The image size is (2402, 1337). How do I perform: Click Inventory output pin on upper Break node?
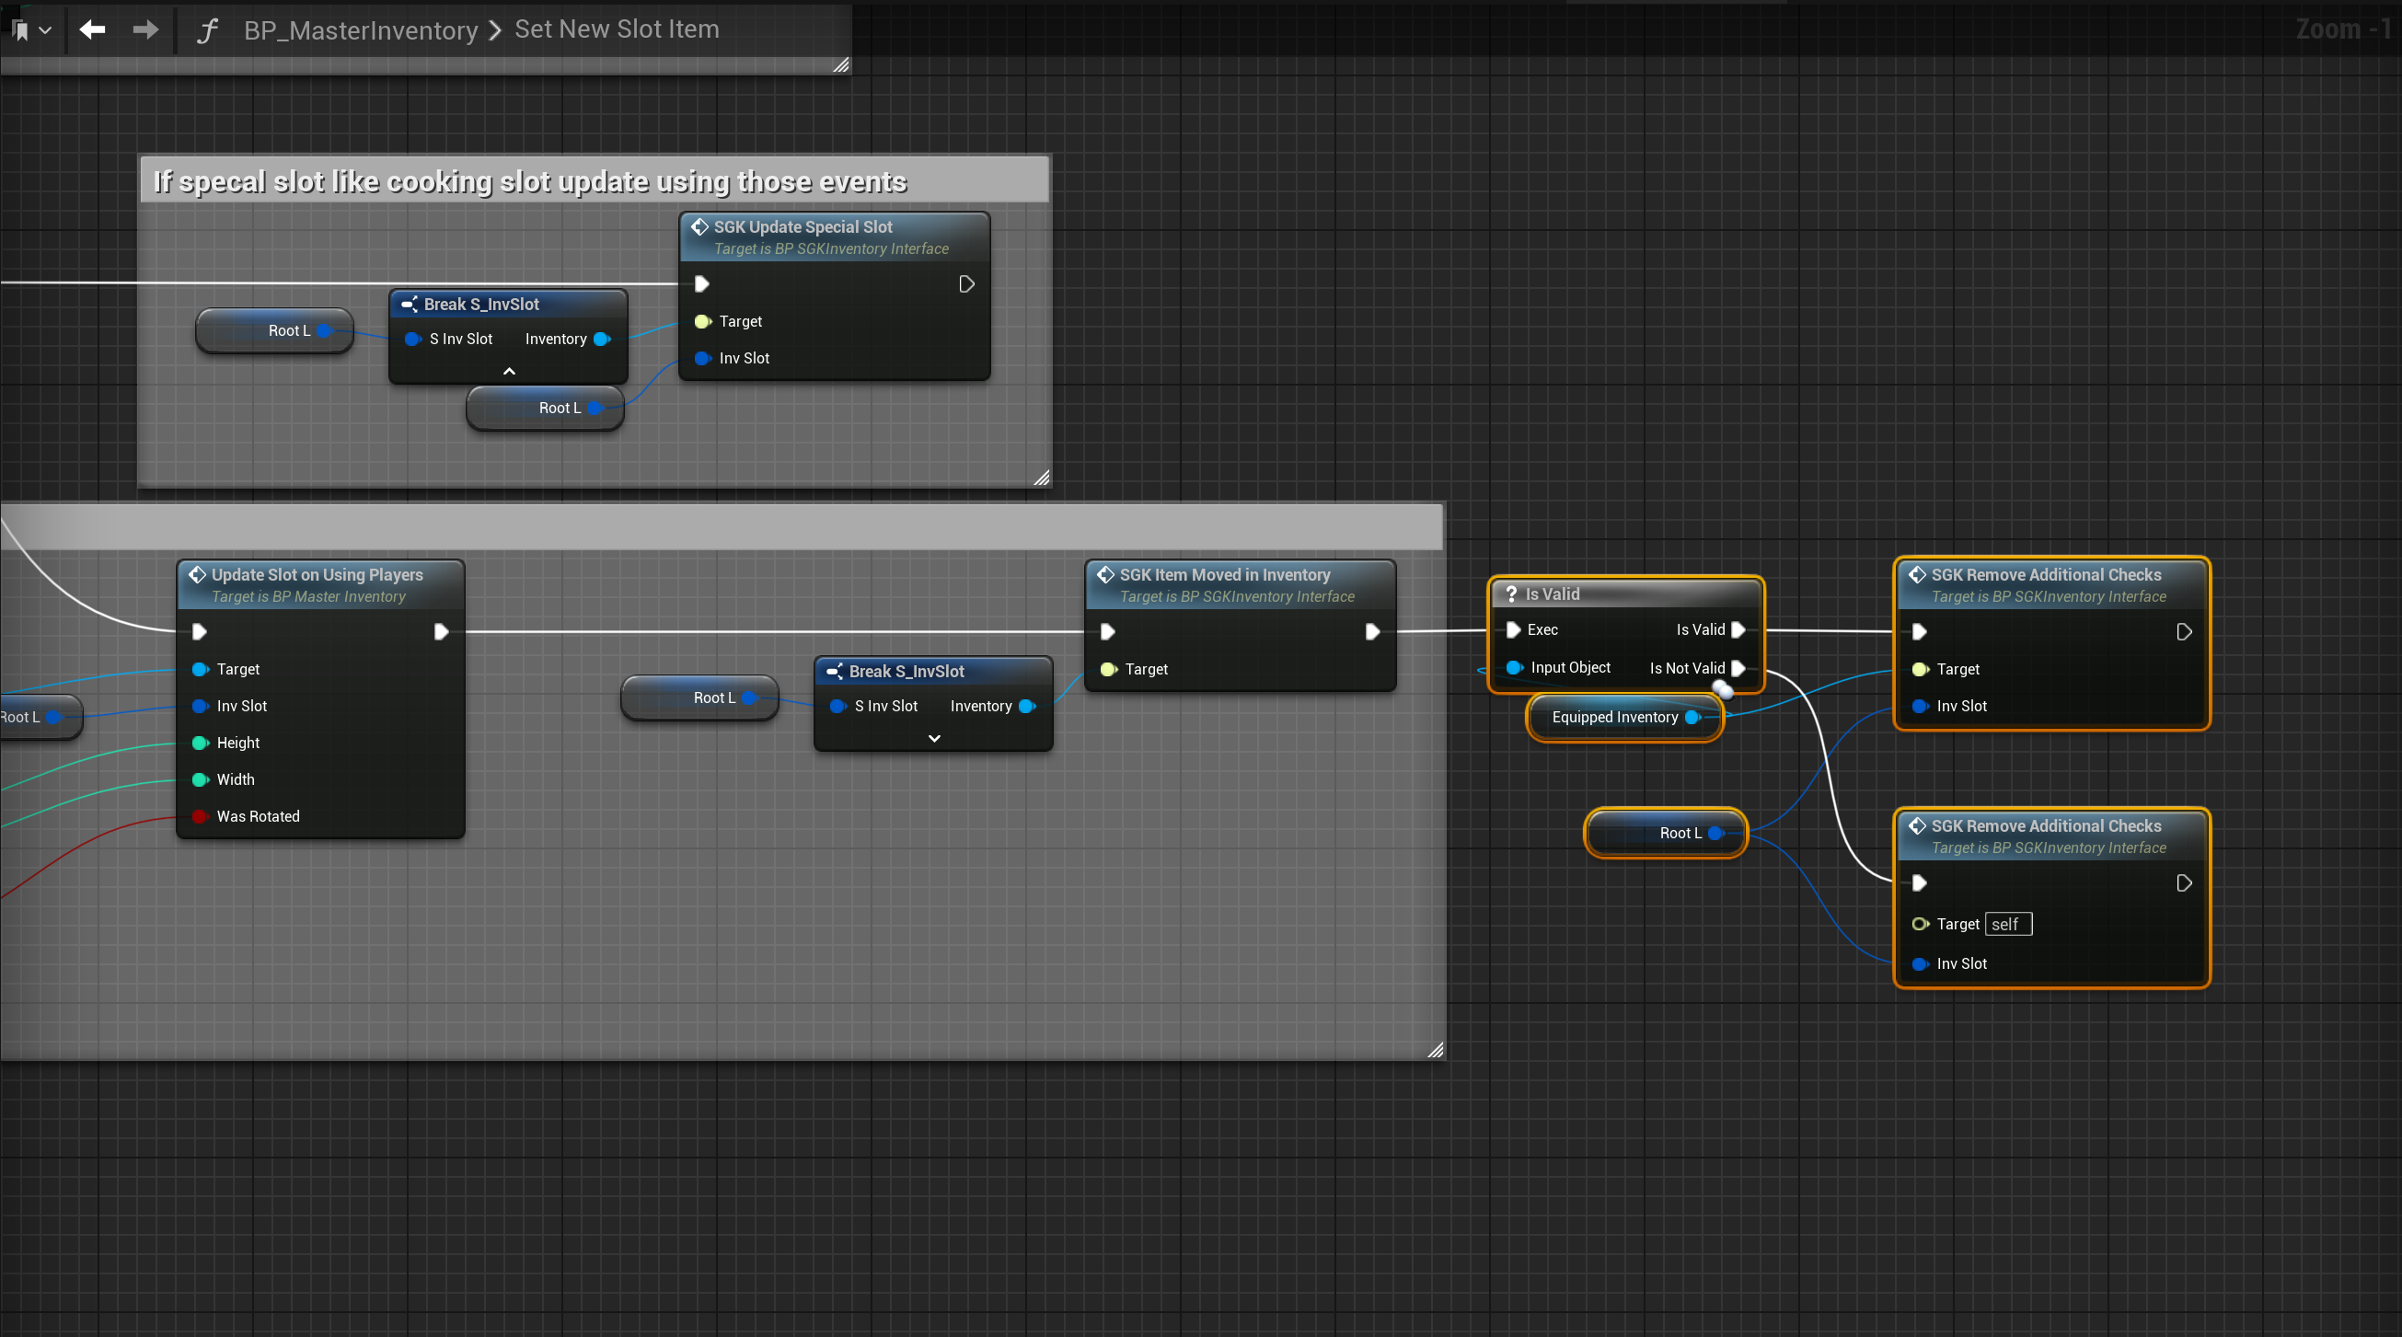(x=602, y=339)
